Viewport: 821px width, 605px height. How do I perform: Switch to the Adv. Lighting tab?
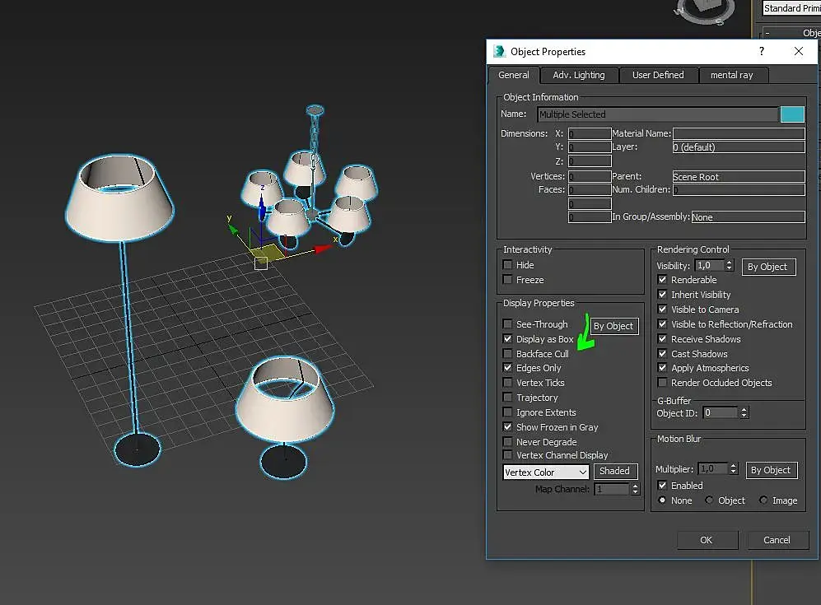pyautogui.click(x=578, y=75)
